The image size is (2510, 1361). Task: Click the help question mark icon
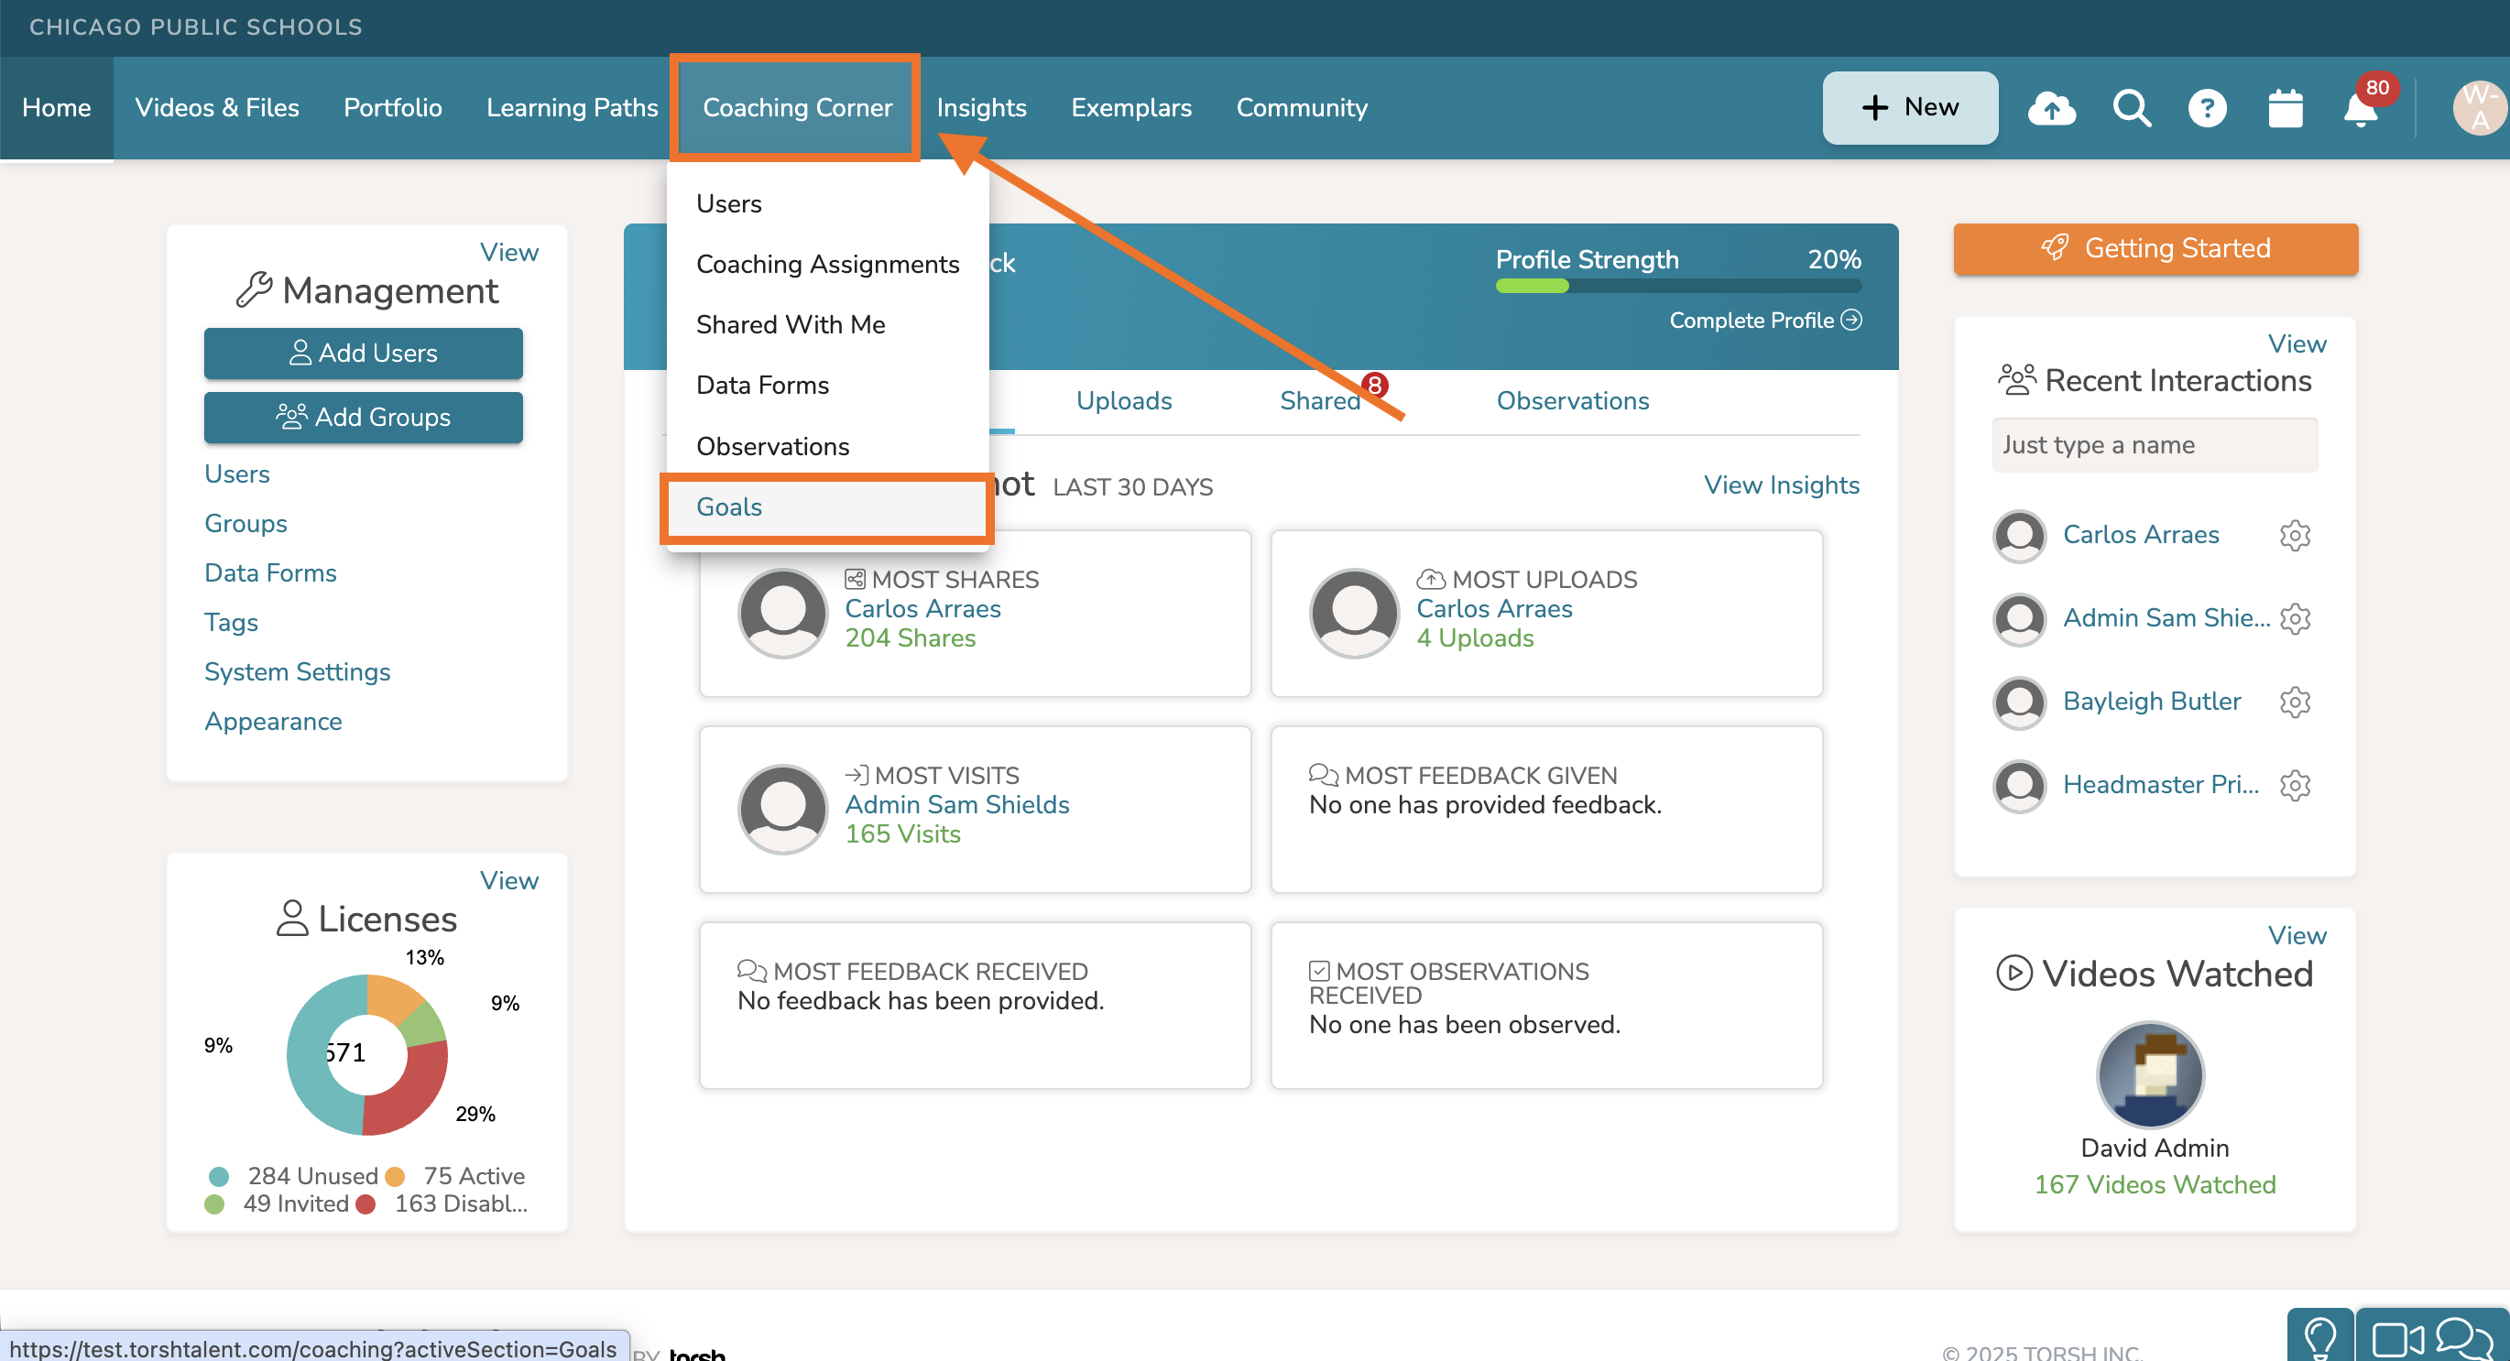tap(2207, 108)
